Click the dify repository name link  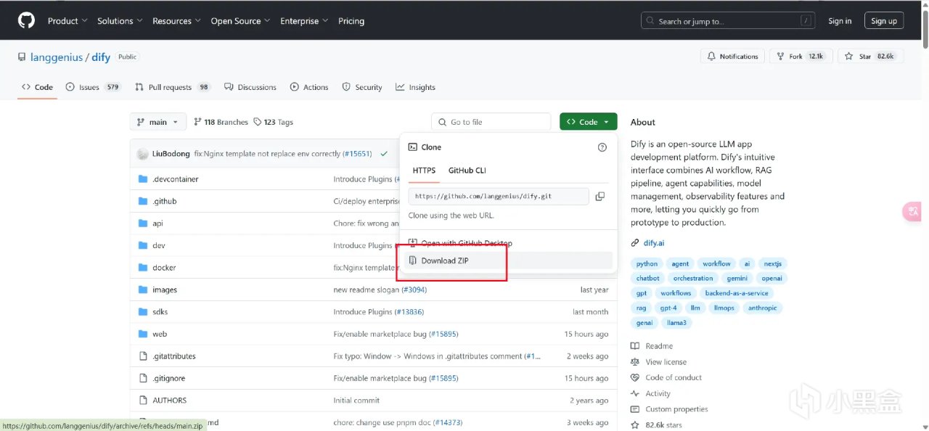(101, 57)
